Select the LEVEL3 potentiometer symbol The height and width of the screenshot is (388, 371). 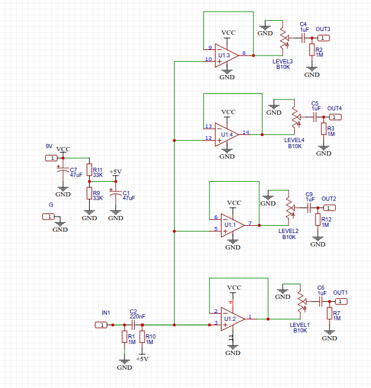click(282, 38)
